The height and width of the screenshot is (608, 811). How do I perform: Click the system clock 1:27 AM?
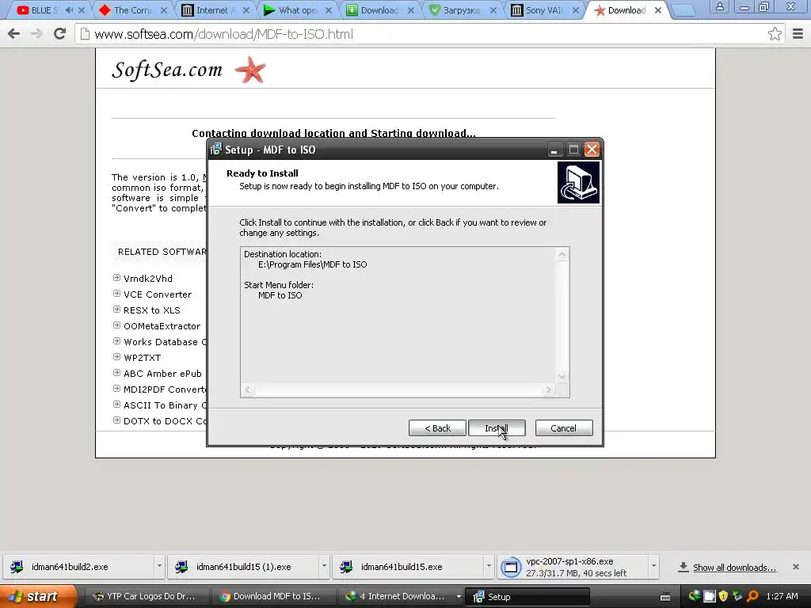tap(782, 597)
